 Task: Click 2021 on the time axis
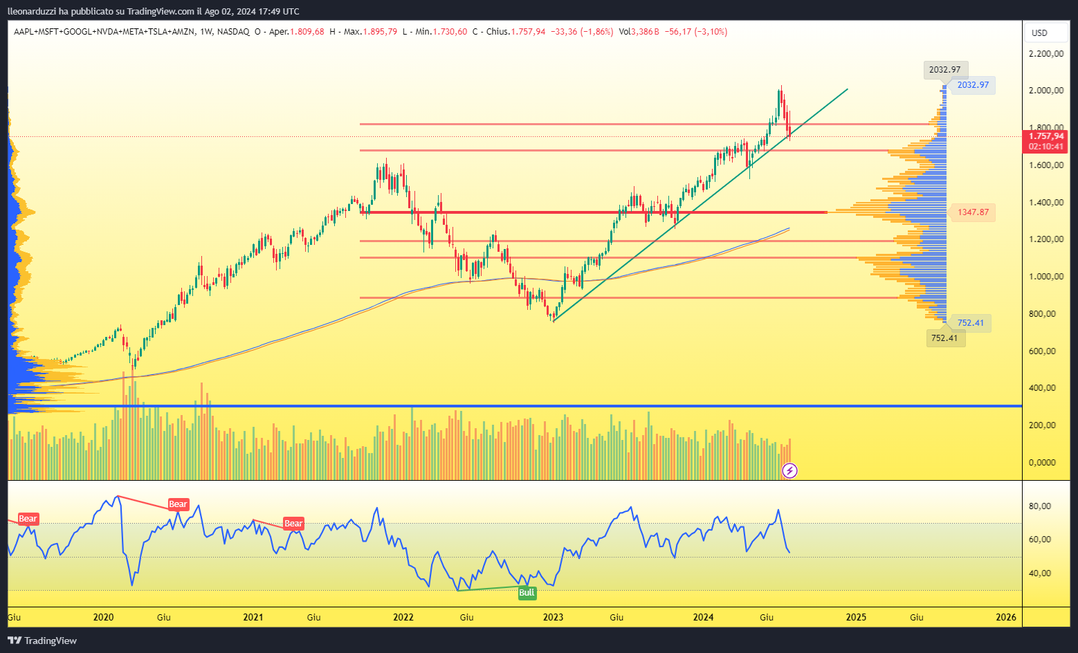coord(253,617)
